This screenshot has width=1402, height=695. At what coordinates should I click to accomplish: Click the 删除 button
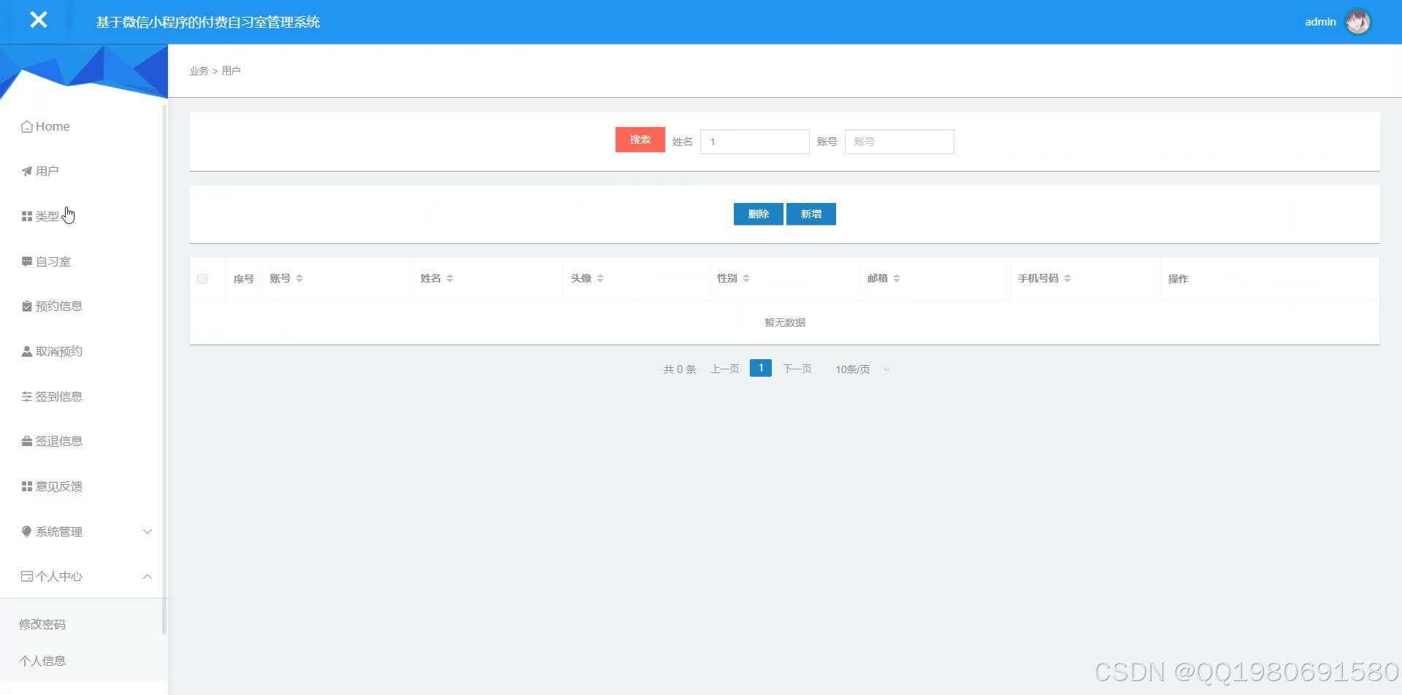coord(759,214)
